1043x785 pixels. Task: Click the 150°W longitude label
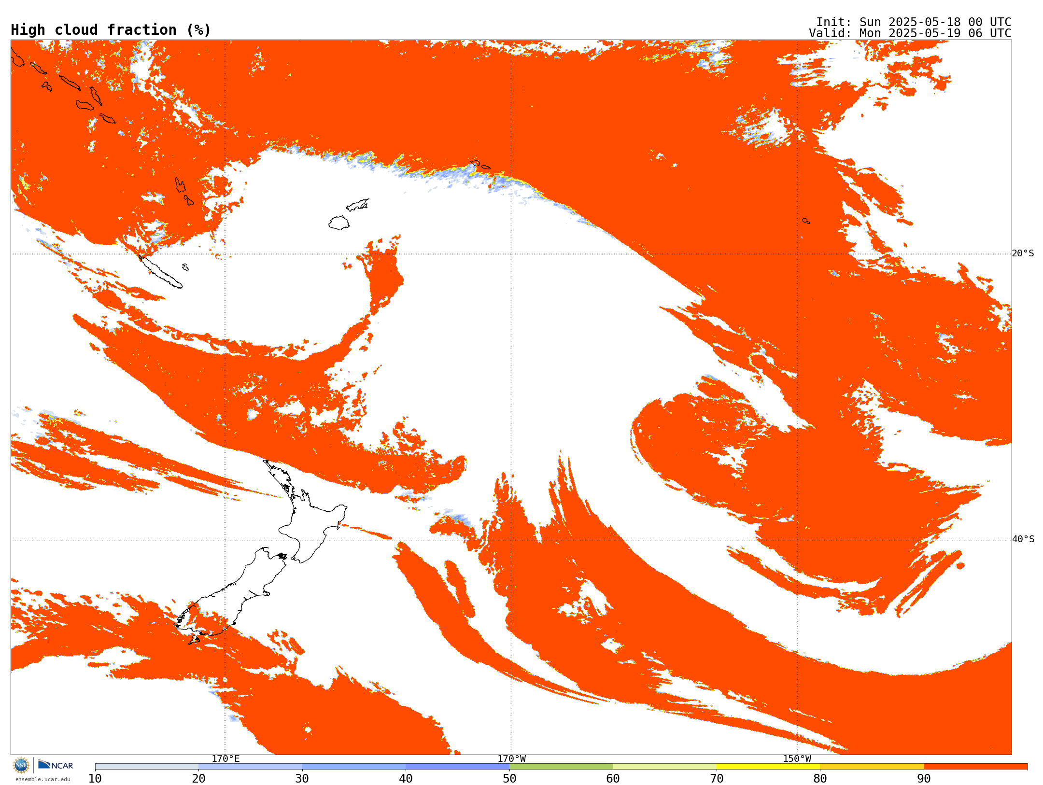click(x=797, y=758)
